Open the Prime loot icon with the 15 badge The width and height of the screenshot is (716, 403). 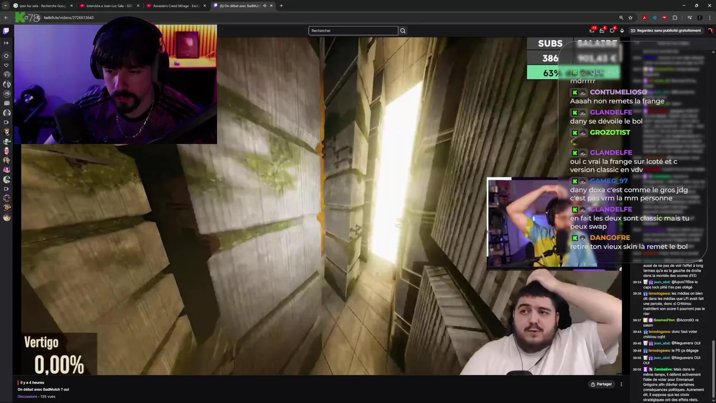[x=592, y=30]
